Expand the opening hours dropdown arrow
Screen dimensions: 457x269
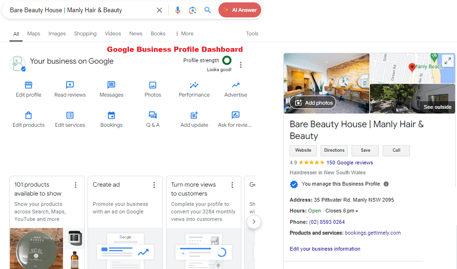click(x=357, y=211)
